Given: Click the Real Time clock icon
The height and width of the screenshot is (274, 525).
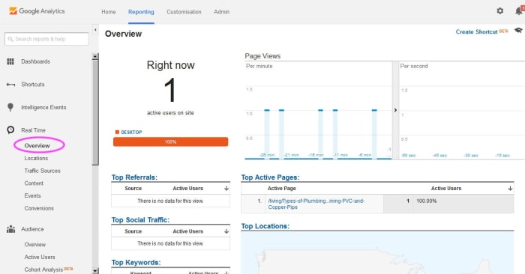Looking at the screenshot, I should (10, 130).
